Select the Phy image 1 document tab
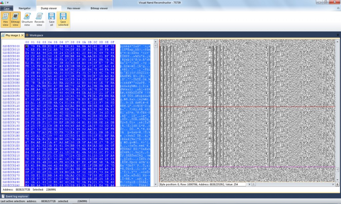Viewport: 341px width, 204px height. coord(13,35)
